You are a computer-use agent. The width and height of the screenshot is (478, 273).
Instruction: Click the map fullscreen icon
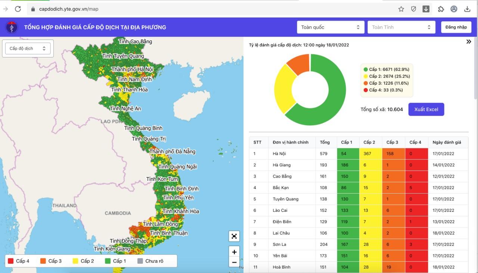coord(234,236)
